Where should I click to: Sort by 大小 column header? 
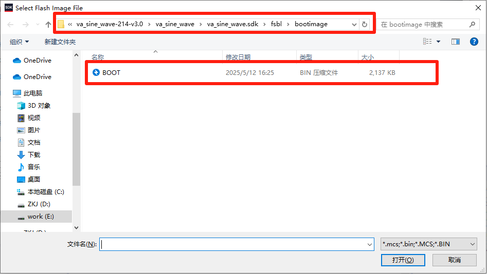pos(367,57)
